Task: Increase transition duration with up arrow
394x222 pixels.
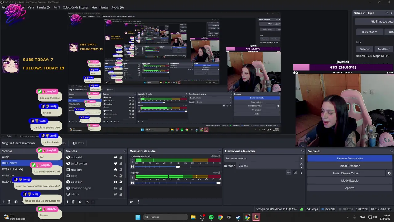Action: 301,164
